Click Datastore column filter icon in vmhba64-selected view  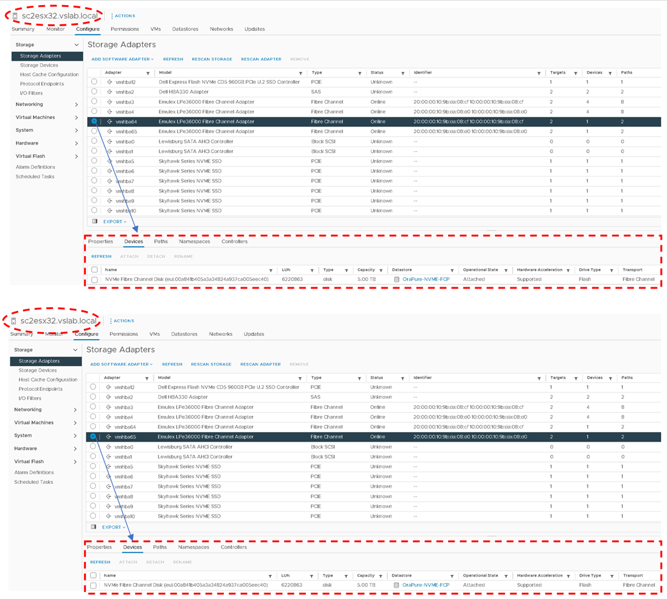click(x=452, y=270)
